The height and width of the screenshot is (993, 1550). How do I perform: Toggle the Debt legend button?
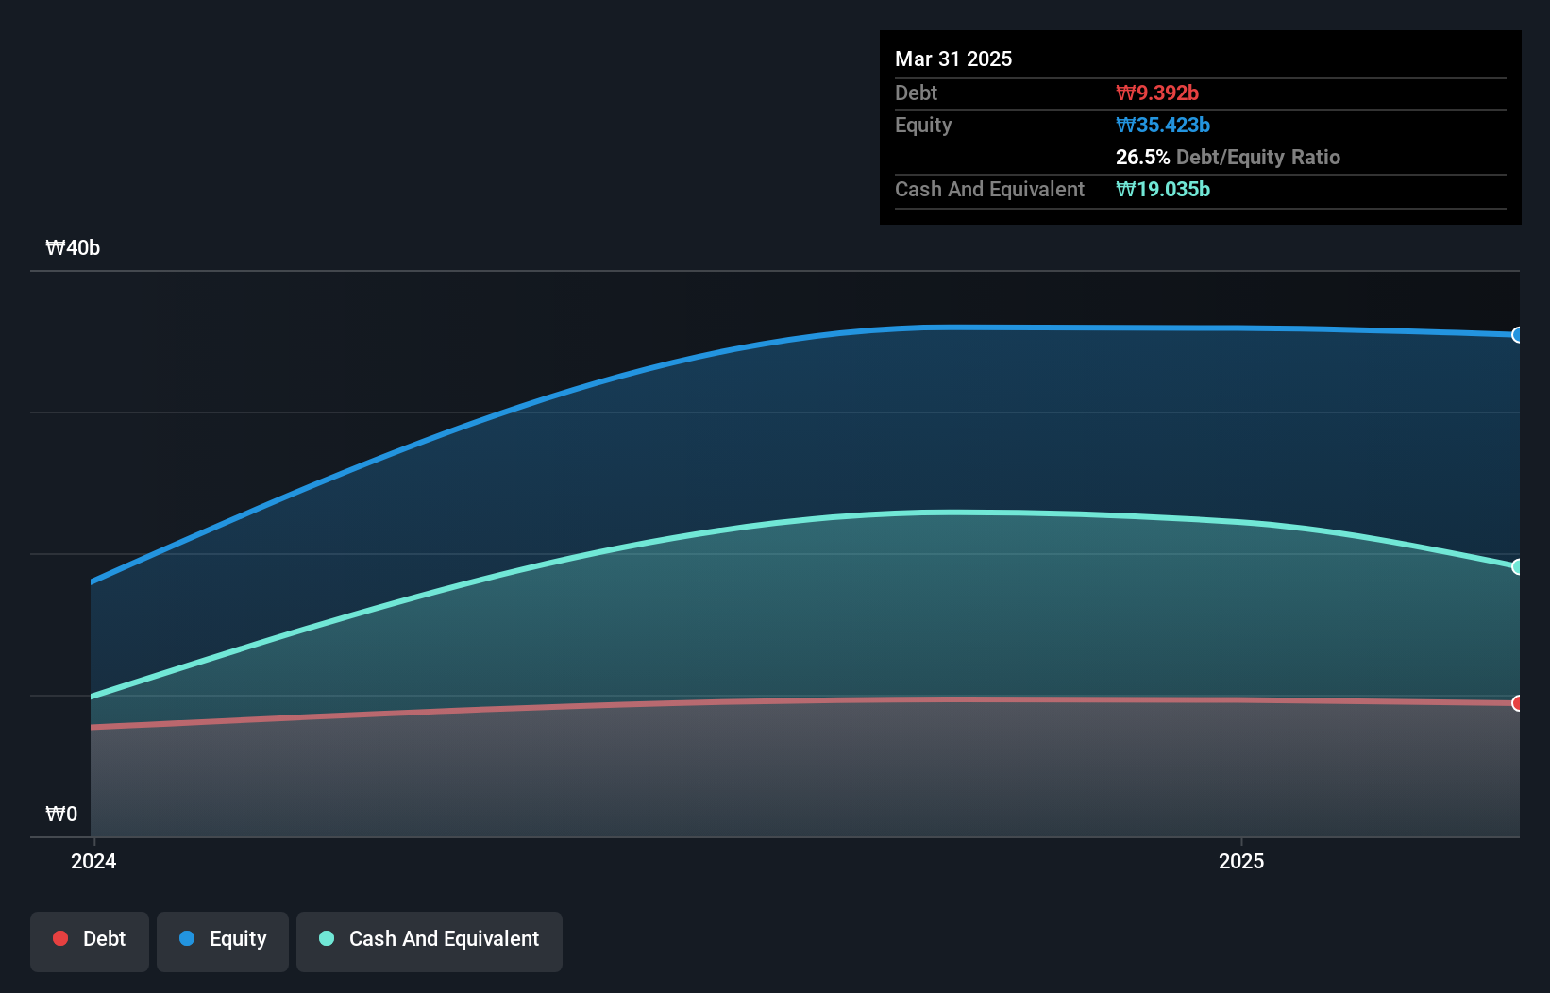pos(90,941)
